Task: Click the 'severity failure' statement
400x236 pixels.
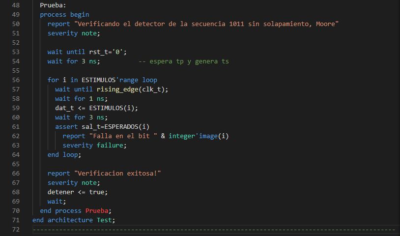Action: (94, 146)
